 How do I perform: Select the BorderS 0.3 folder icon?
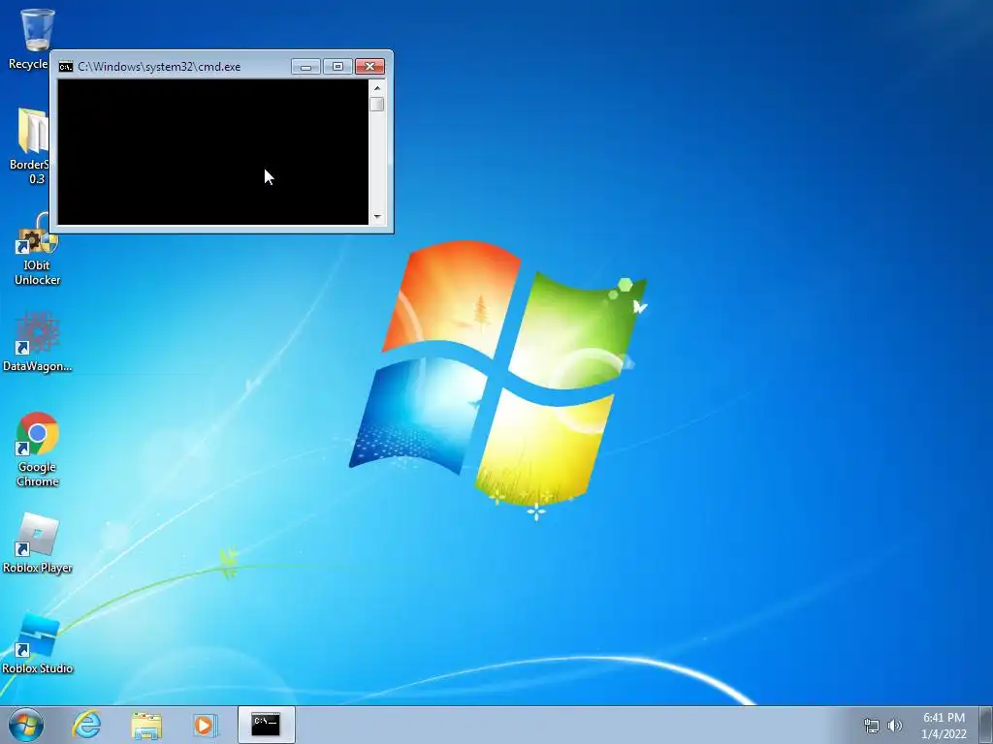point(32,132)
